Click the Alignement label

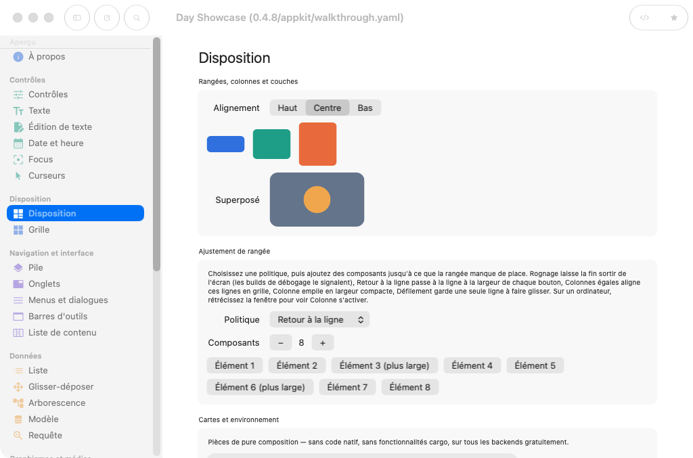(236, 108)
